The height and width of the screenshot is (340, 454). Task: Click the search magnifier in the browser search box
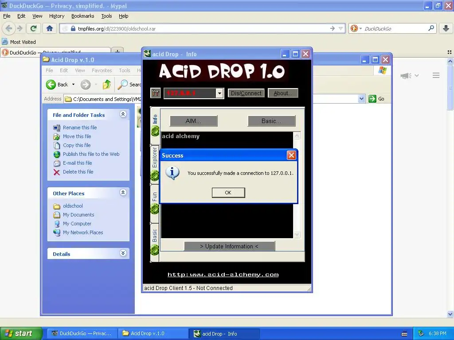coord(431,28)
